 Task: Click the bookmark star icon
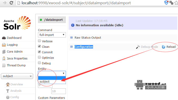(x=176, y=3)
